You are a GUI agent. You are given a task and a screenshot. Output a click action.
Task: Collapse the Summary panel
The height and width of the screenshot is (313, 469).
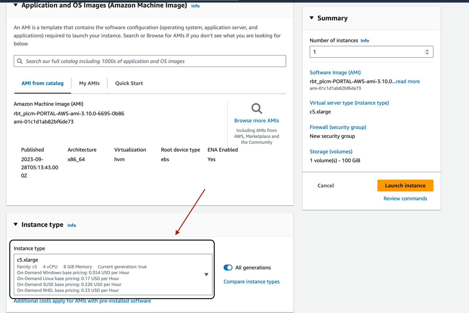tap(312, 18)
